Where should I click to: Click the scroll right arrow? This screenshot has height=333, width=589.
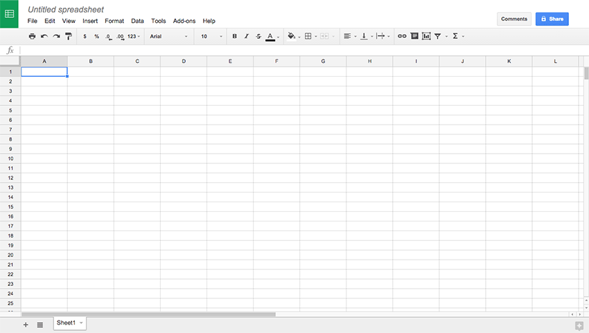(579, 314)
